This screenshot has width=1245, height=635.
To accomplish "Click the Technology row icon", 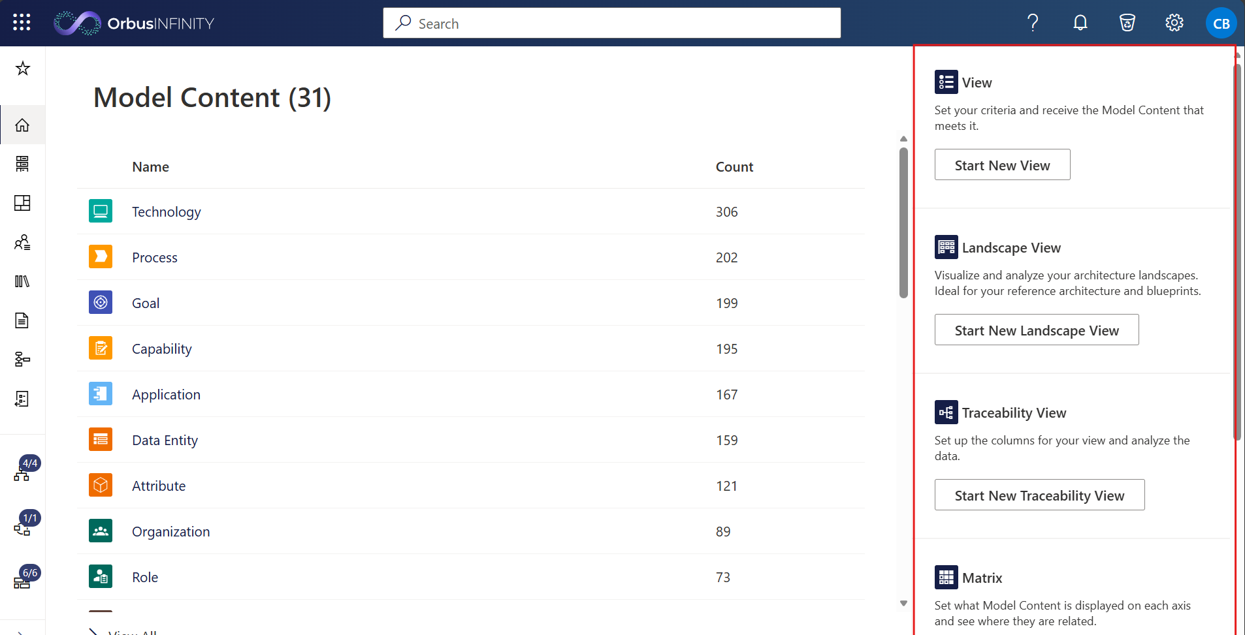I will 101,211.
